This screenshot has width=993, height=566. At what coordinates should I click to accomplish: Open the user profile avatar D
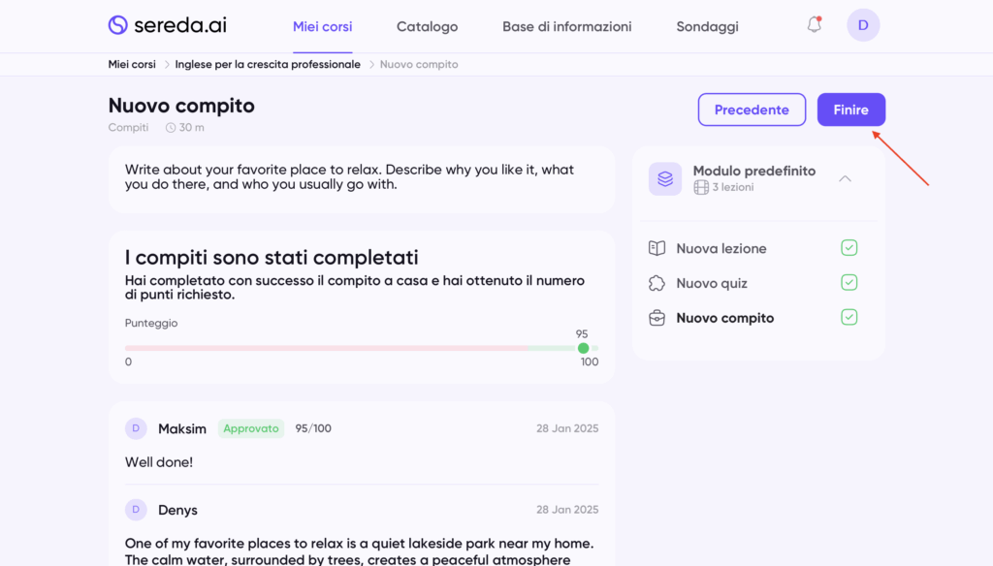pos(863,25)
